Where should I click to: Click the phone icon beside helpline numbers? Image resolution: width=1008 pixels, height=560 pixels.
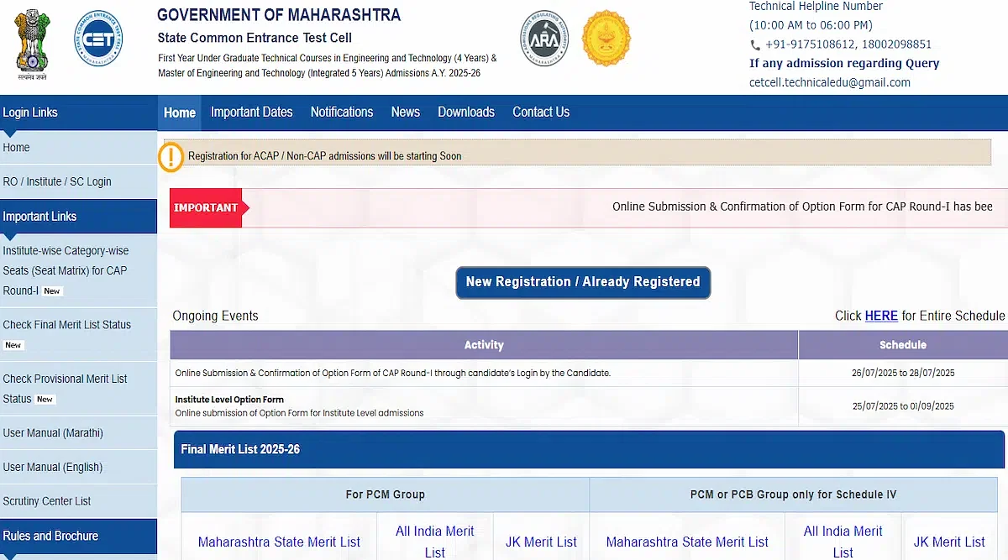pyautogui.click(x=755, y=45)
